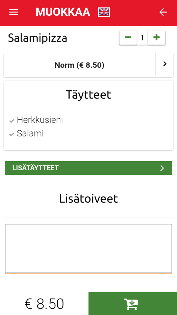Increase pizza quantity with plus button
This screenshot has width=177, height=315.
pyautogui.click(x=157, y=38)
